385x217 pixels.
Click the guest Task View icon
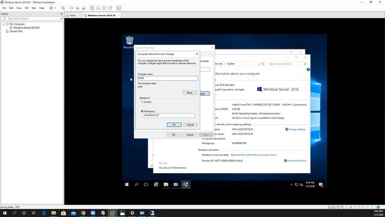coord(146,184)
